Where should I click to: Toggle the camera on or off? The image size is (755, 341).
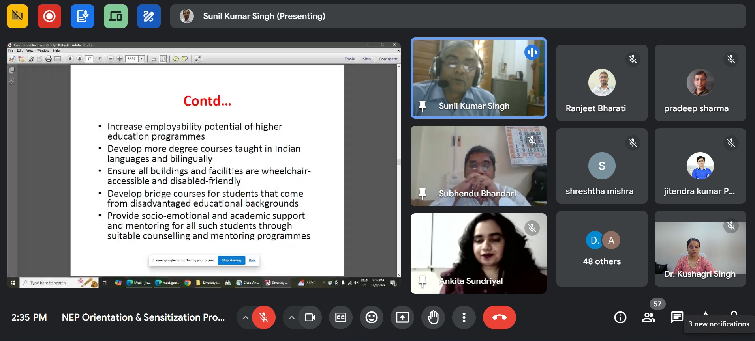(310, 317)
